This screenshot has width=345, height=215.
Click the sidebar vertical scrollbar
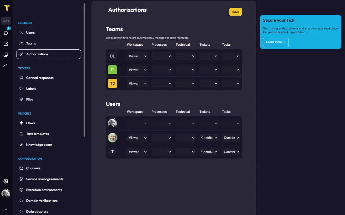click(x=84, y=70)
